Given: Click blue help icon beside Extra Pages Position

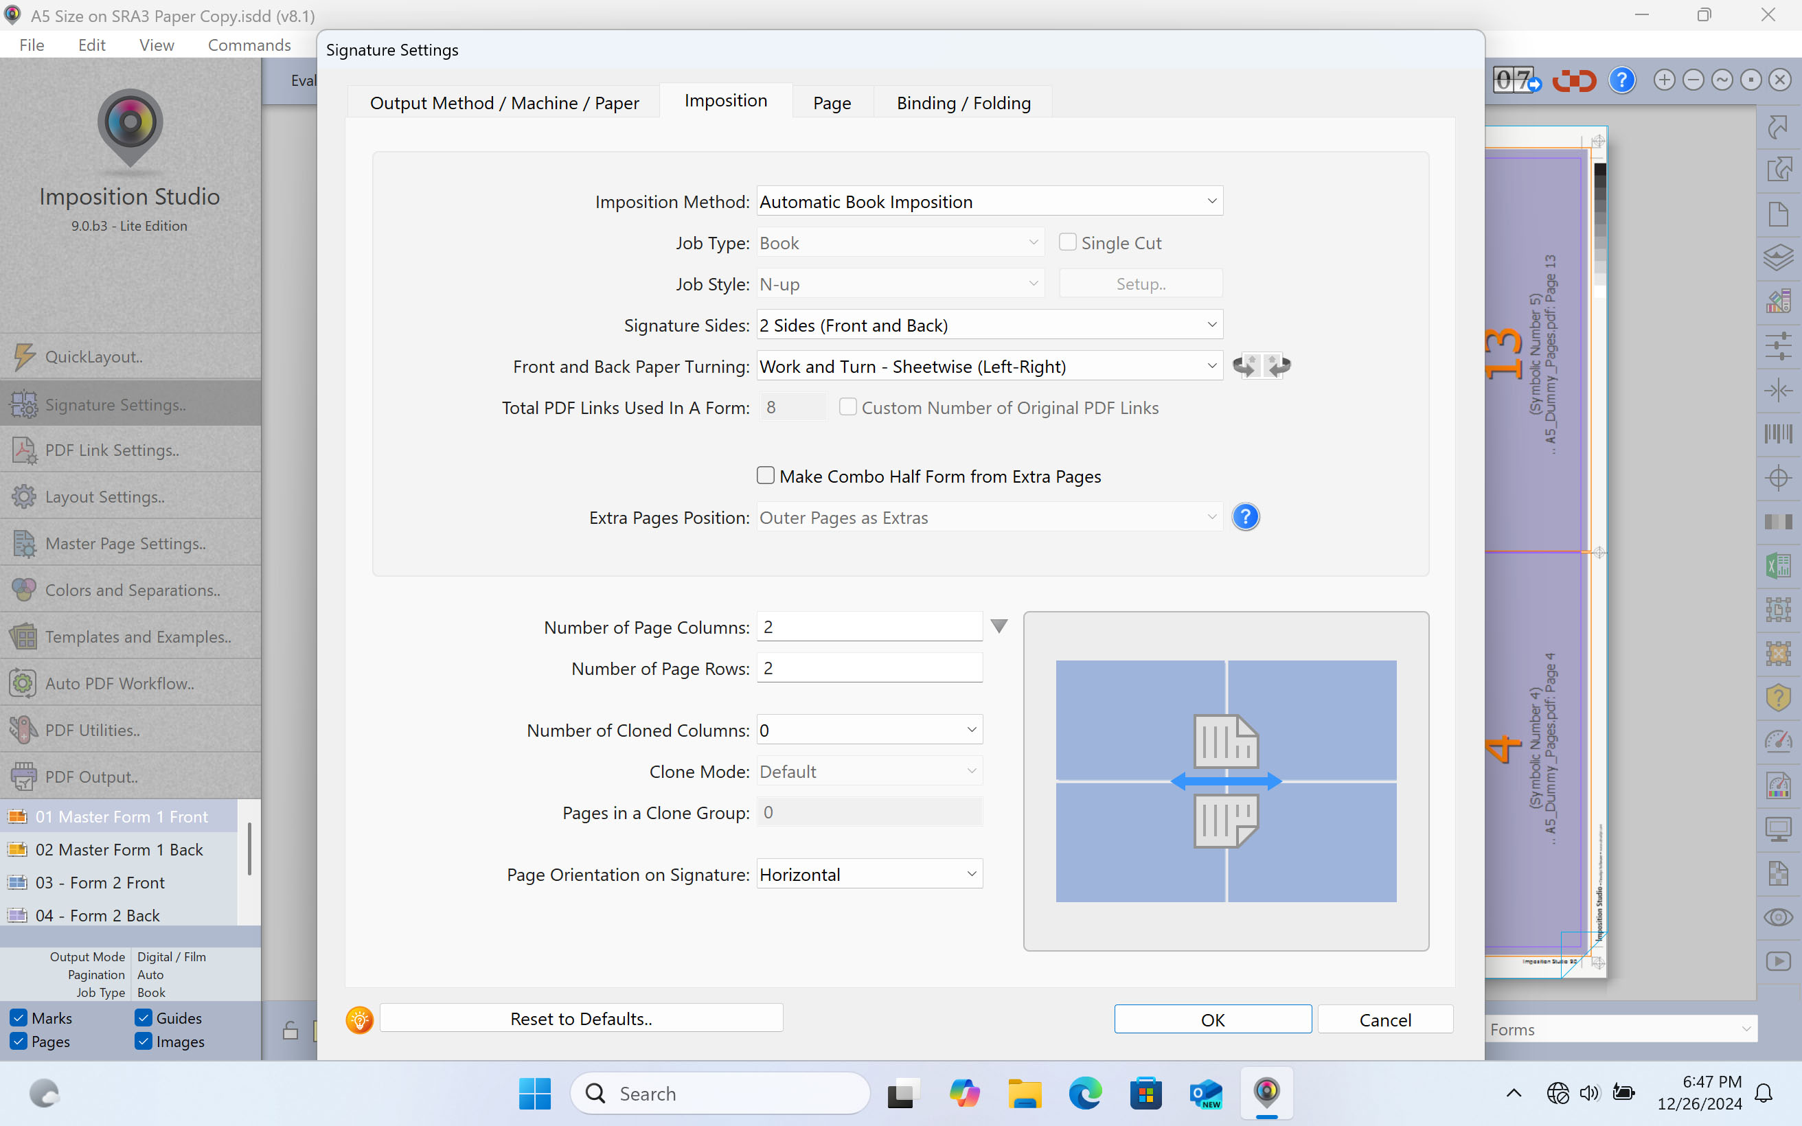Looking at the screenshot, I should coord(1245,518).
